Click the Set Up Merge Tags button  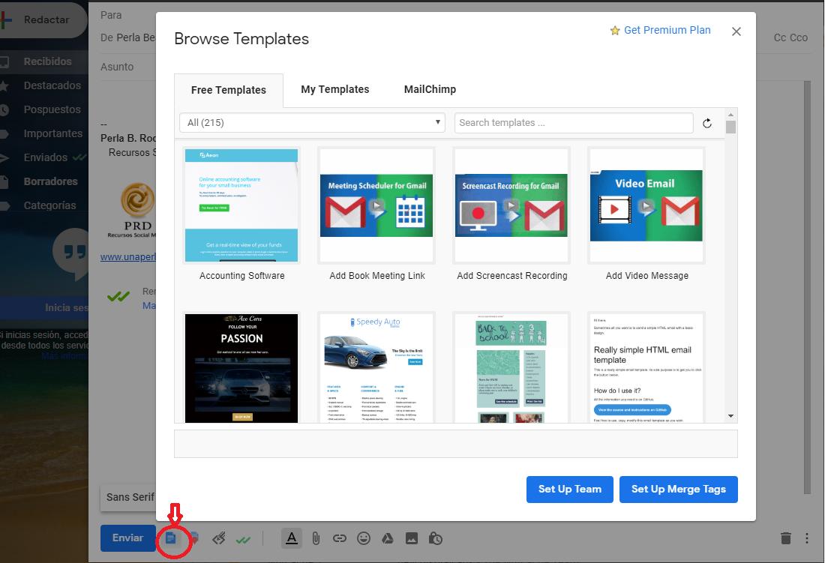point(678,489)
